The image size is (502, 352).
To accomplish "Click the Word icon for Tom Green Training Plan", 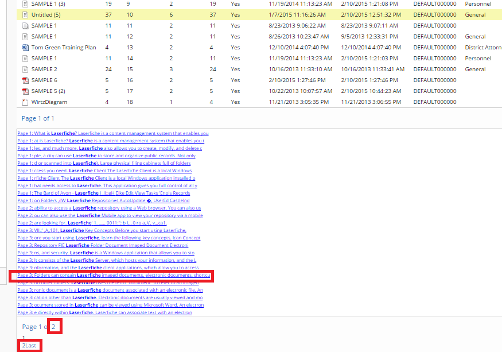I will tap(25, 48).
